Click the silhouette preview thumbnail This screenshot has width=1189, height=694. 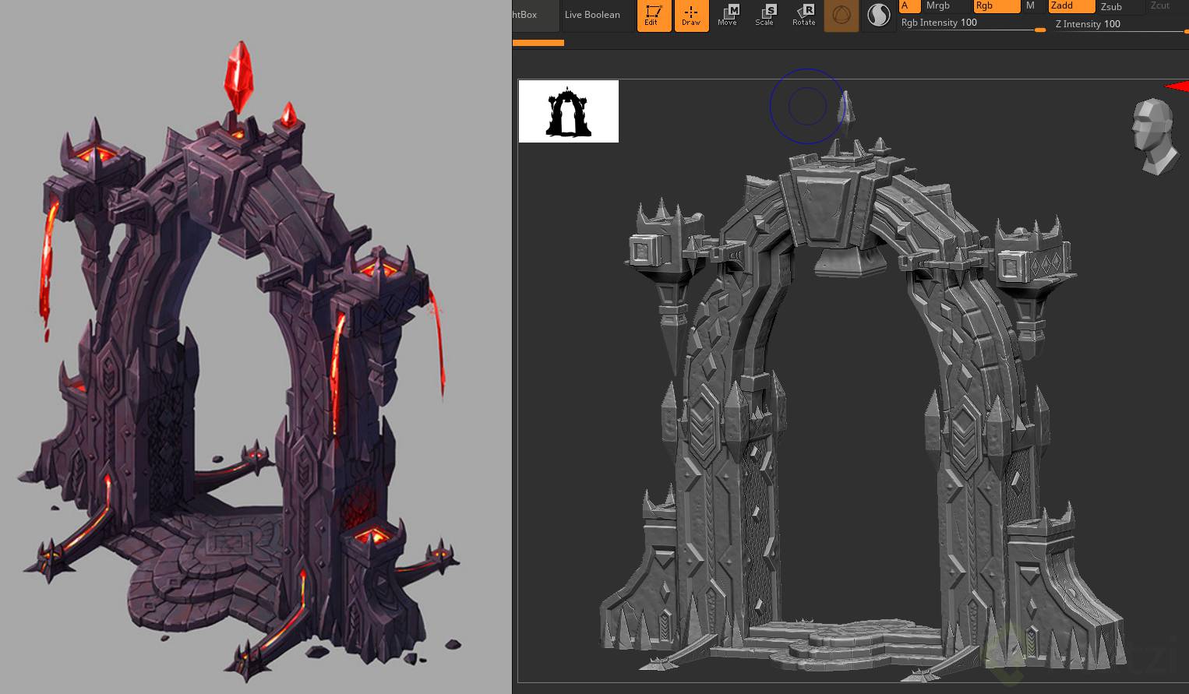569,111
